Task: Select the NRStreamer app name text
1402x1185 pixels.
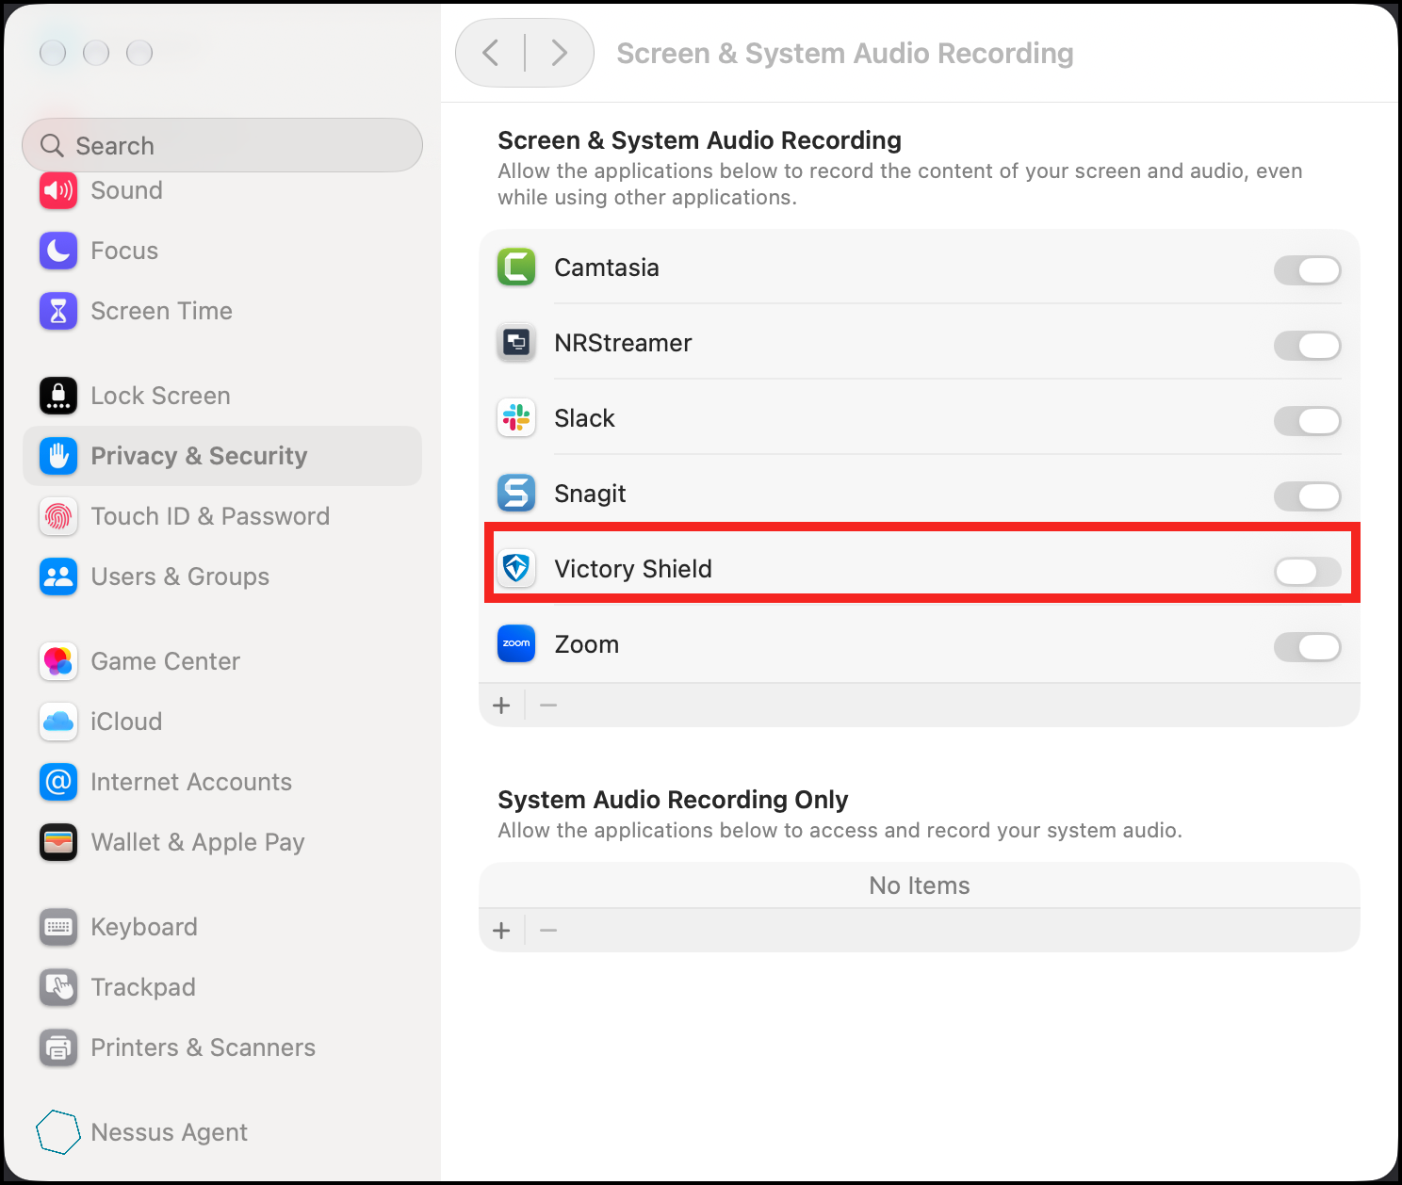Action: click(623, 343)
